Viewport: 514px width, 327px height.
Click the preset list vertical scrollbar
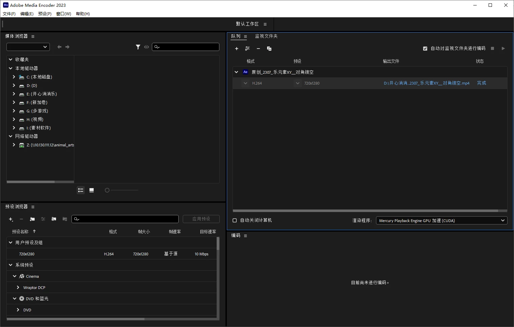(x=218, y=244)
